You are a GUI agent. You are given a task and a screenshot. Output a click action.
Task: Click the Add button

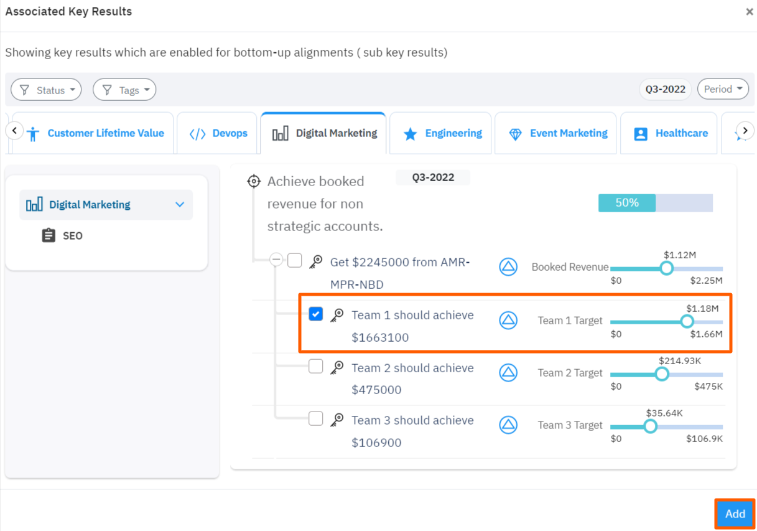click(735, 514)
